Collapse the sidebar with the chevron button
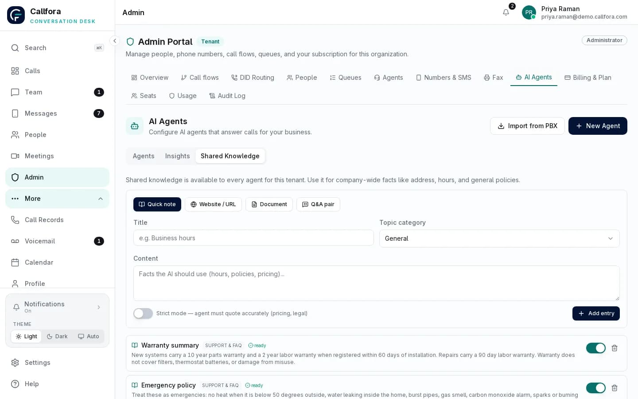638x399 pixels. tap(115, 41)
